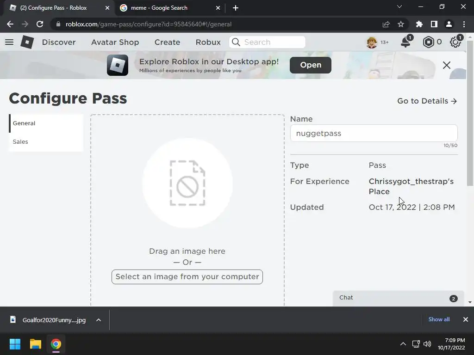
Task: Open the Robux menu item
Action: click(x=208, y=42)
